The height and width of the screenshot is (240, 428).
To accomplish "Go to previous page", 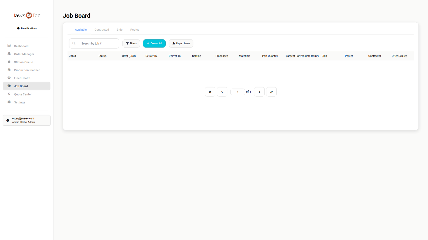I will [x=222, y=92].
